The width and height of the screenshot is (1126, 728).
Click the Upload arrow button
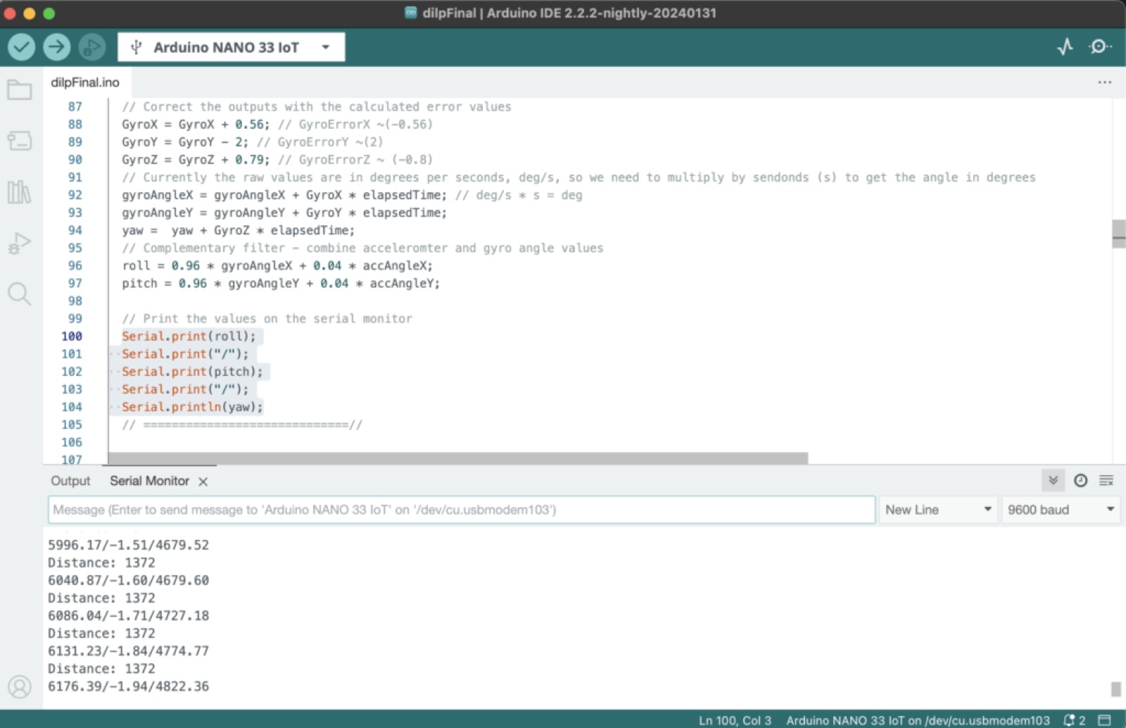(x=57, y=47)
